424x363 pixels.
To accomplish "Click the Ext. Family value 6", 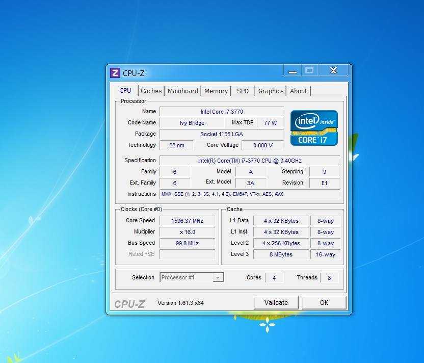I will click(x=175, y=183).
